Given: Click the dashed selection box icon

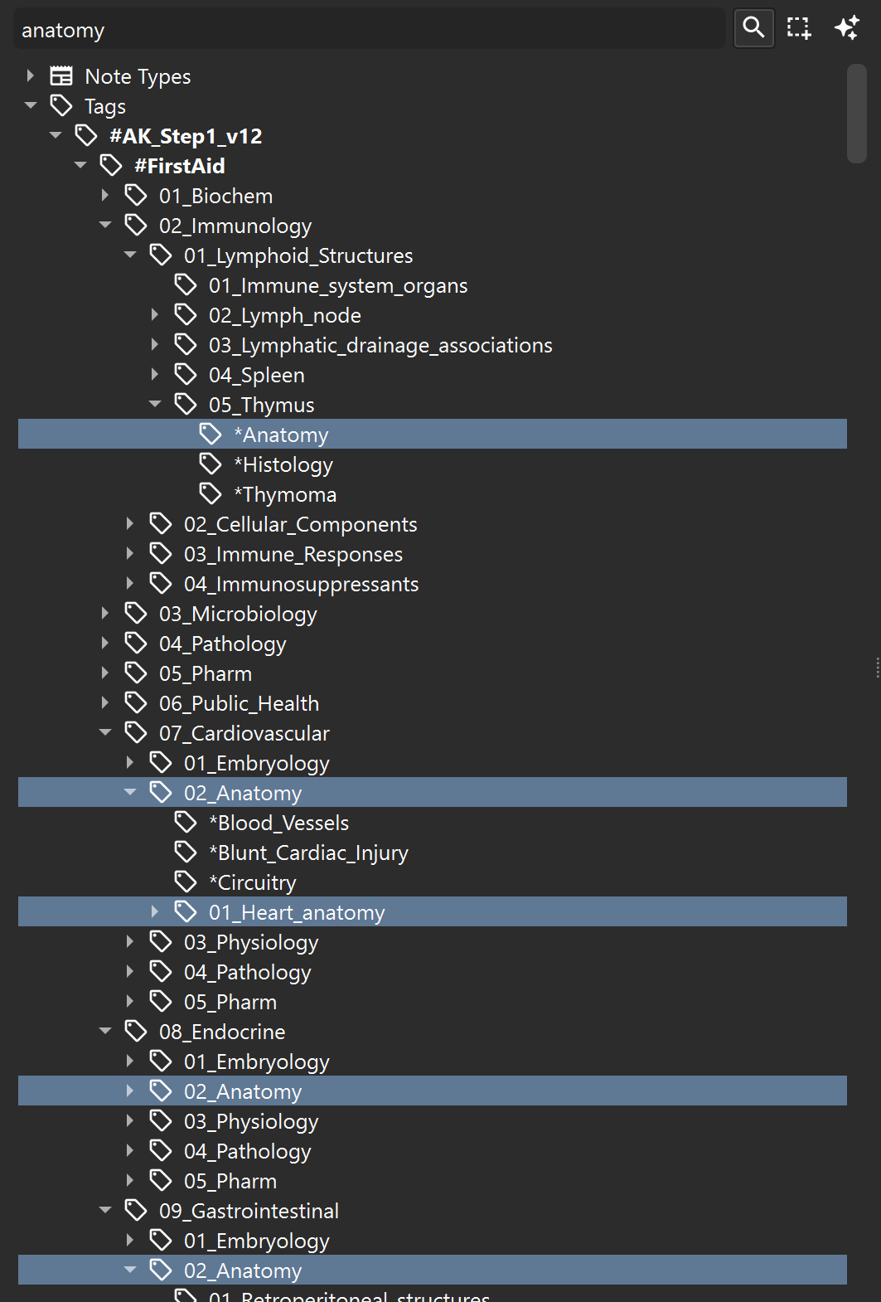Looking at the screenshot, I should tap(799, 28).
